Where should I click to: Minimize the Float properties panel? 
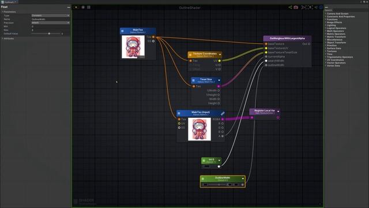point(69,8)
